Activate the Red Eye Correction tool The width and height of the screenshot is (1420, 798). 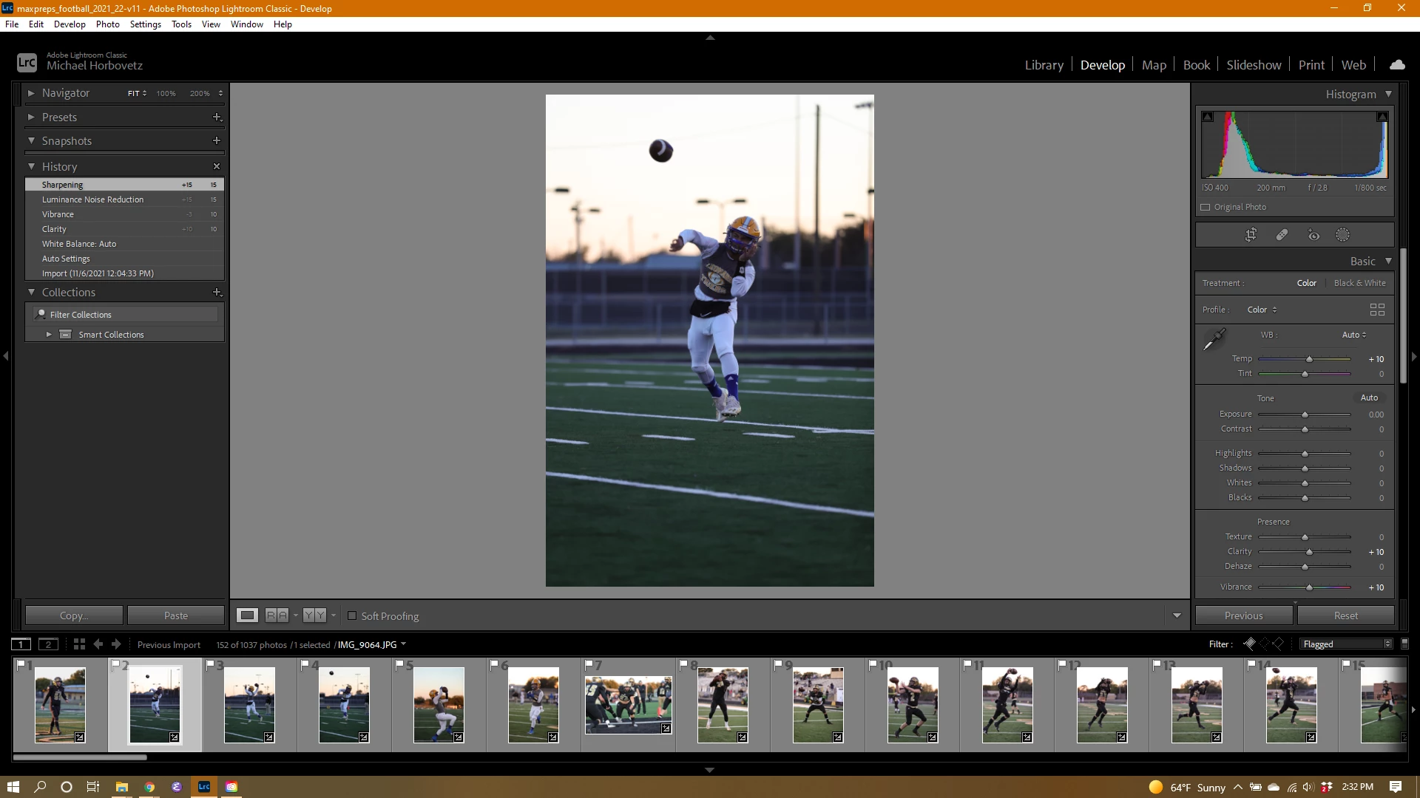pos(1313,235)
